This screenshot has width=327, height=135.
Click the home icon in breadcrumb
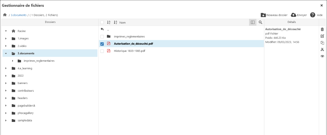[5, 15]
